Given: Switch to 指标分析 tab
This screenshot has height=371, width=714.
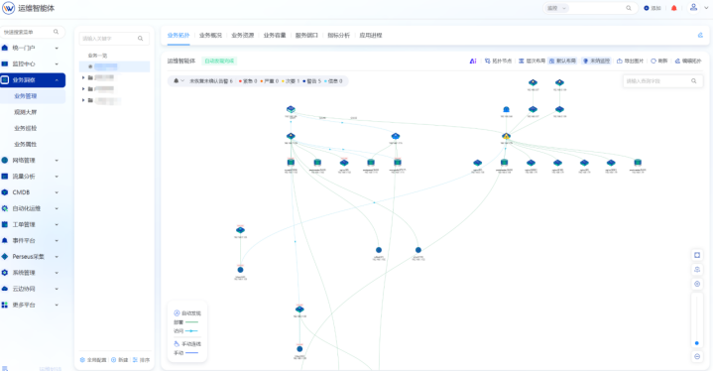Looking at the screenshot, I should coord(339,35).
